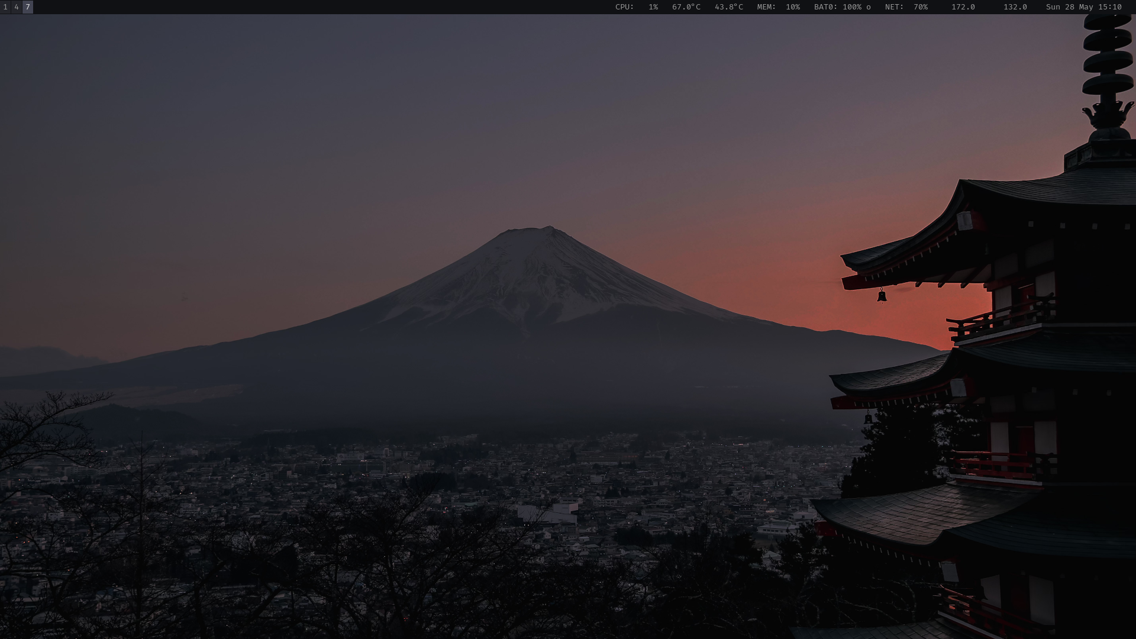1136x639 pixels.
Task: Click the 43.8°C temperature readout
Action: (x=729, y=7)
